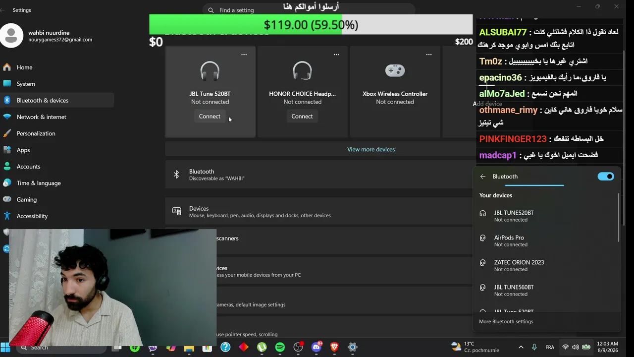Screen dimensions: 634x357
Task: Turn off Bluetooth toggle in flyout
Action: pyautogui.click(x=606, y=177)
